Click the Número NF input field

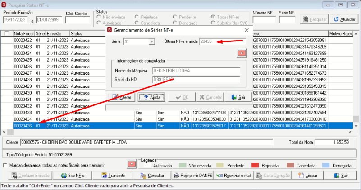click(x=264, y=20)
